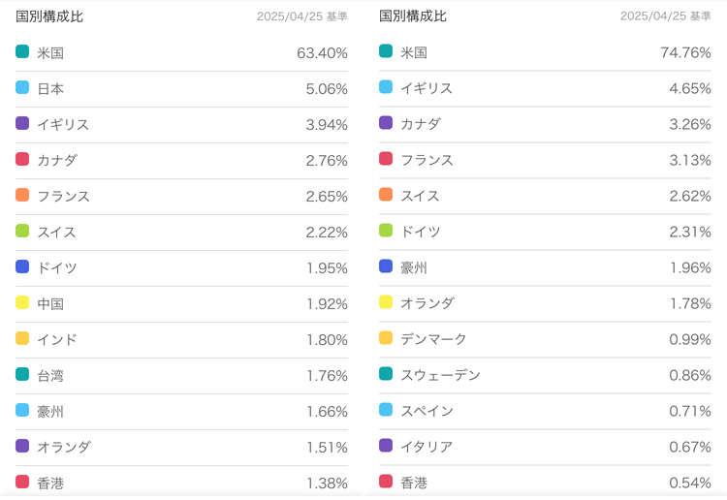
Task: Select the インド country label
Action: tap(57, 339)
